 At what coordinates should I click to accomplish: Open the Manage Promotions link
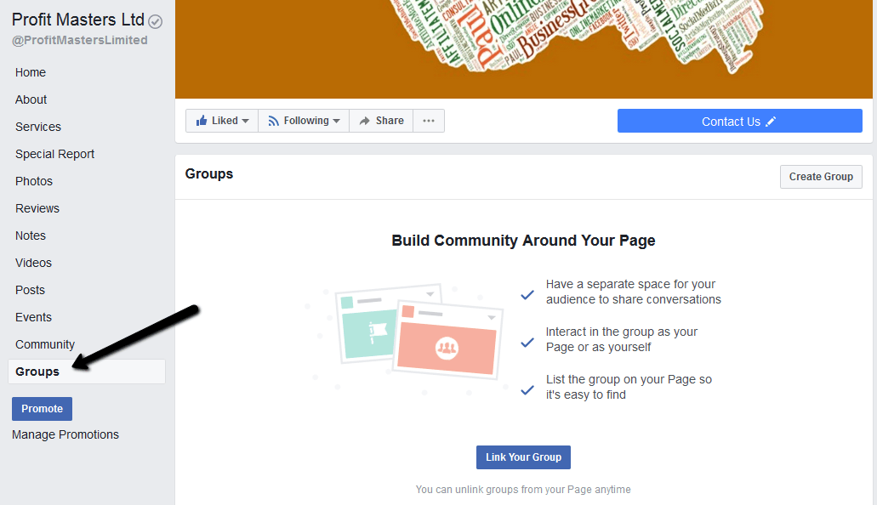(65, 434)
